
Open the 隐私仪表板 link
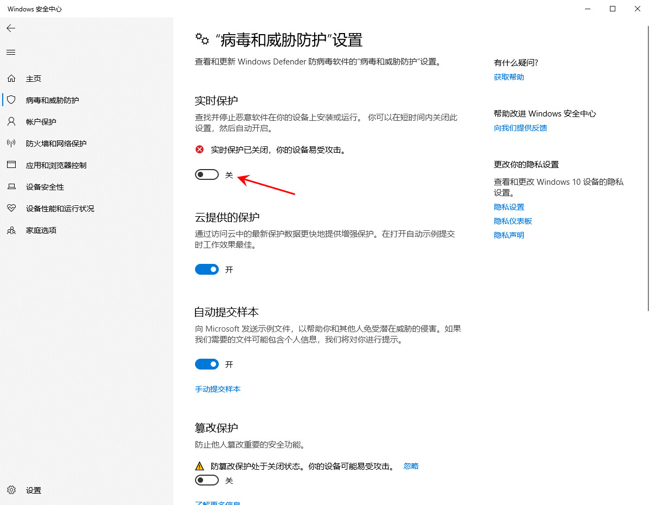tap(513, 221)
